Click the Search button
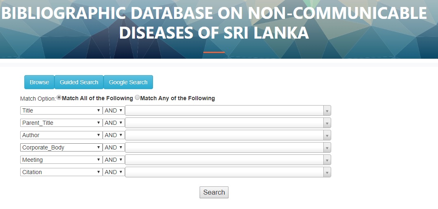The height and width of the screenshot is (209, 438). point(214,192)
